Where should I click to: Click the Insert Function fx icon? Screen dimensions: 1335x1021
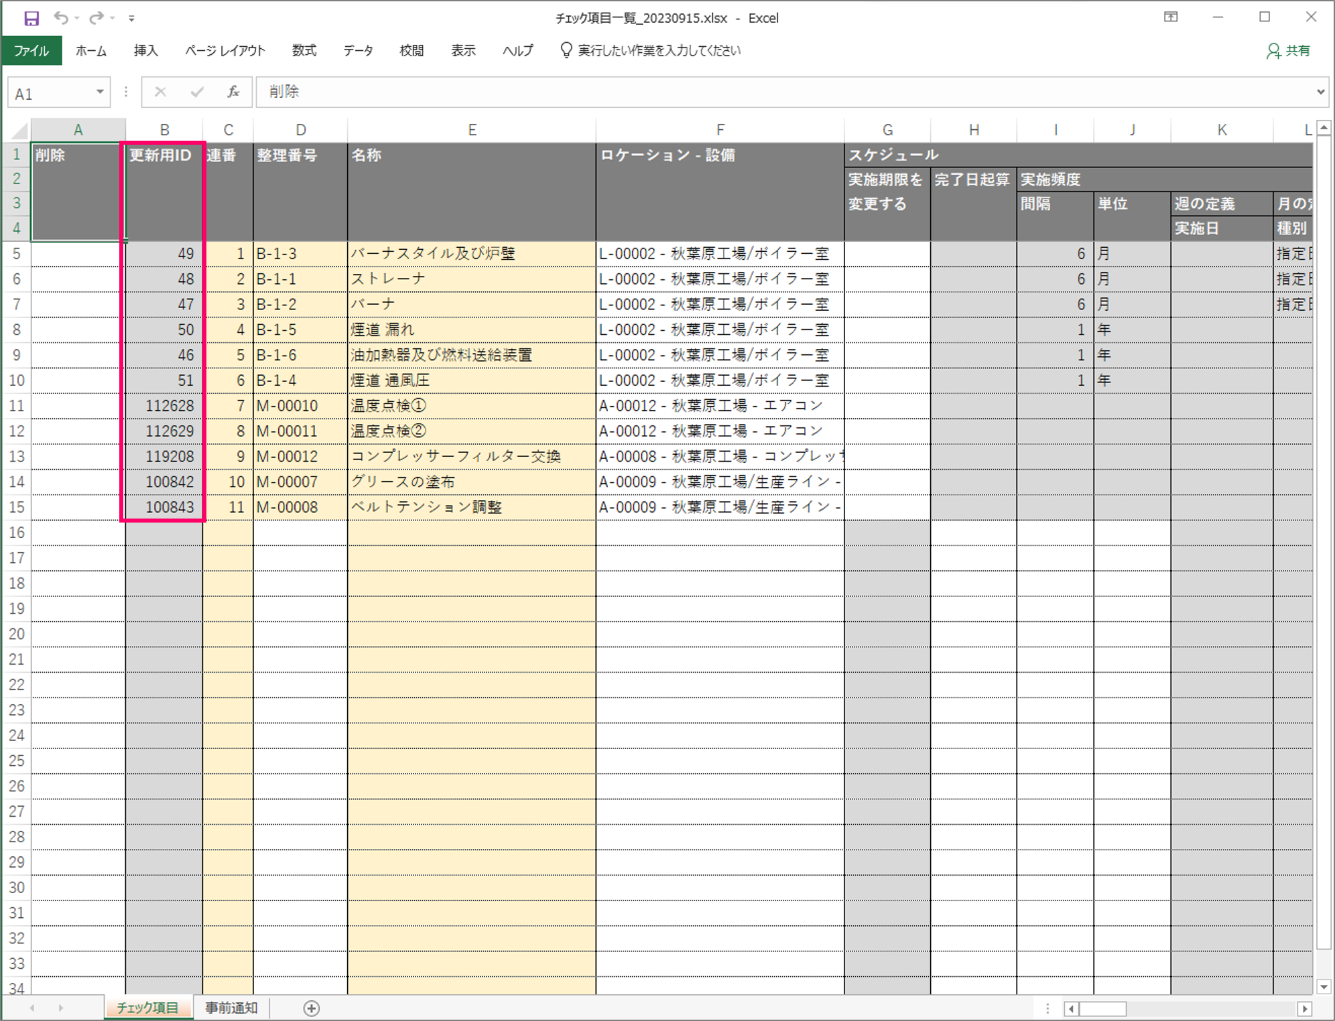(x=233, y=92)
